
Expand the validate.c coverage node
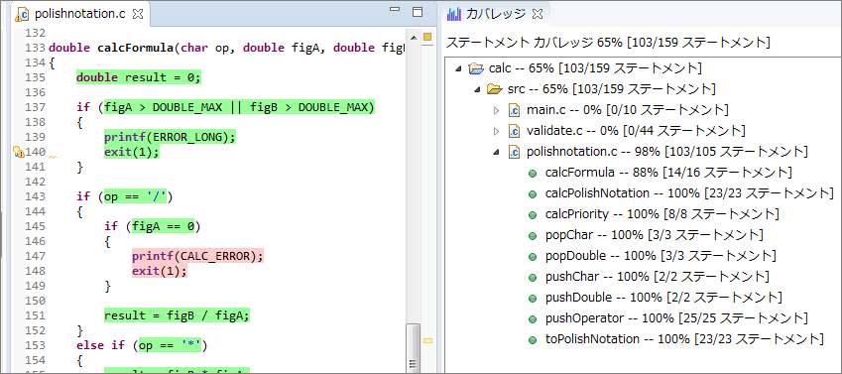click(496, 131)
